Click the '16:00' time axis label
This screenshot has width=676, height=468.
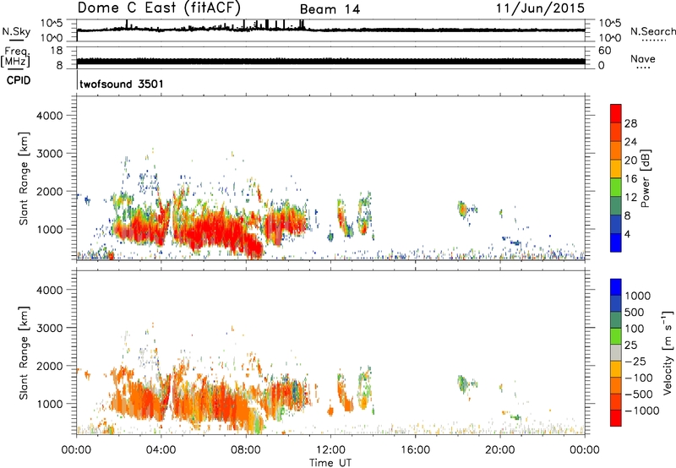[415, 450]
